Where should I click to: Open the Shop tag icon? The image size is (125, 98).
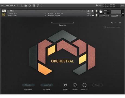point(97,5)
